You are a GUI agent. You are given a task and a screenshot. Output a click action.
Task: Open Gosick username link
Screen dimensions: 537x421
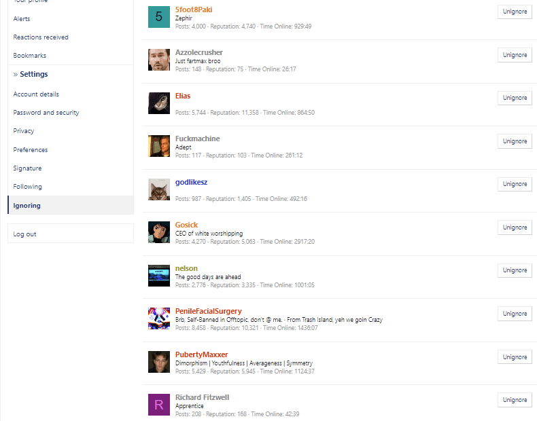186,225
